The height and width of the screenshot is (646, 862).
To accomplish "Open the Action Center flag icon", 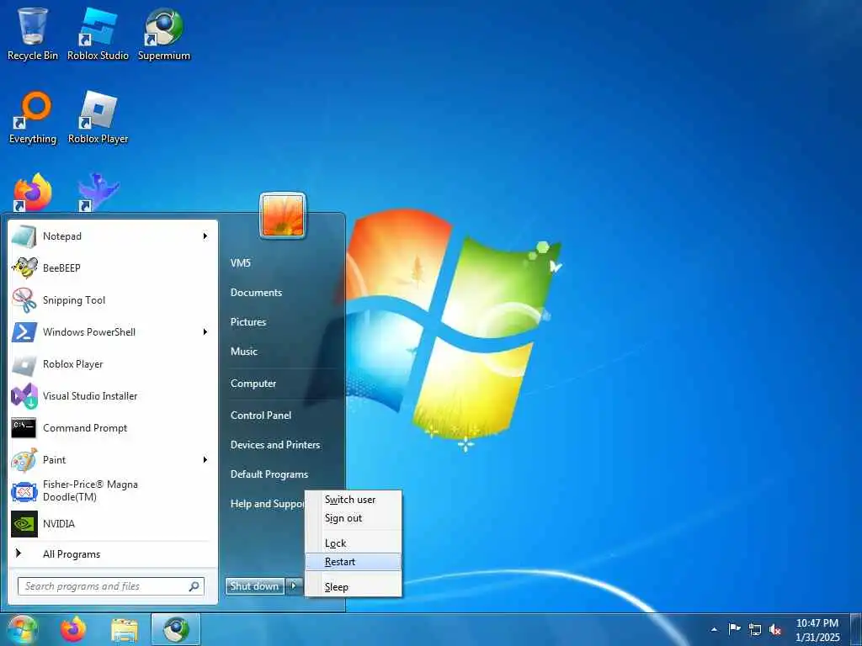I will (734, 629).
